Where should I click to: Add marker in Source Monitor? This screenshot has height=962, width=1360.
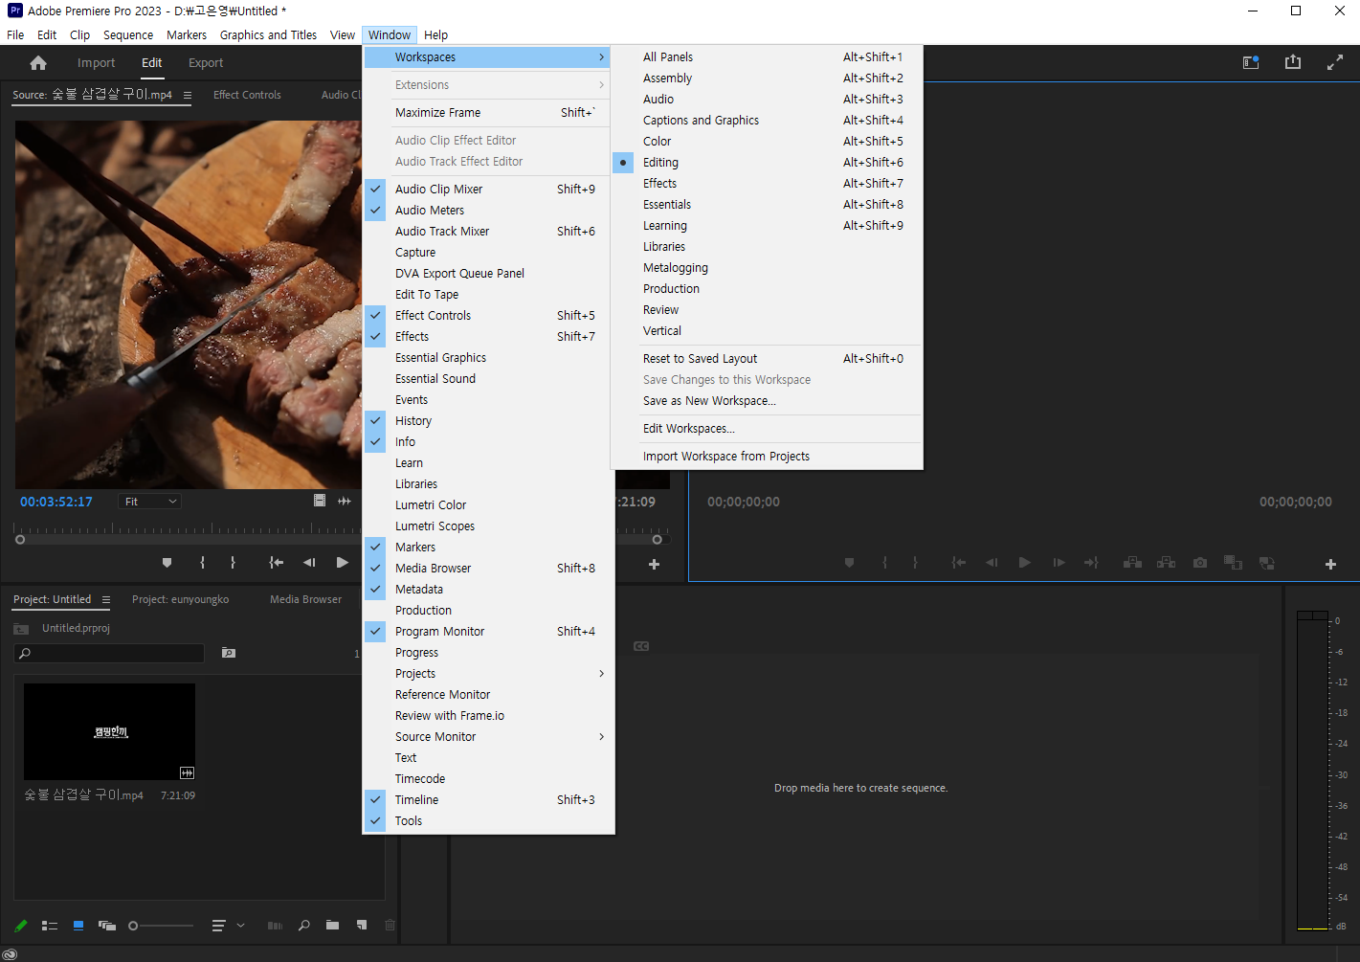[167, 563]
